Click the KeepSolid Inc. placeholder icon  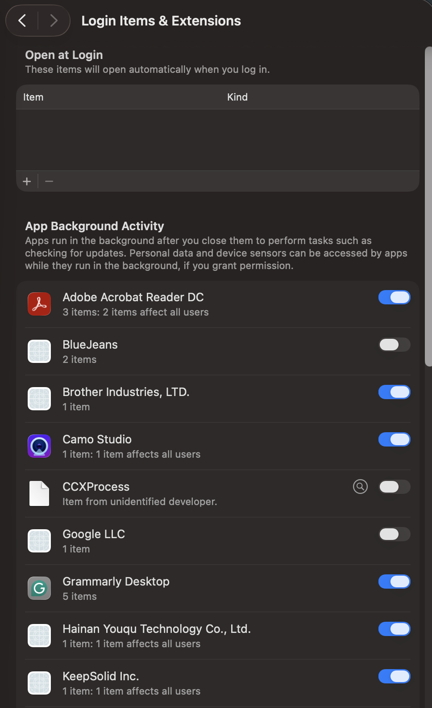[39, 683]
